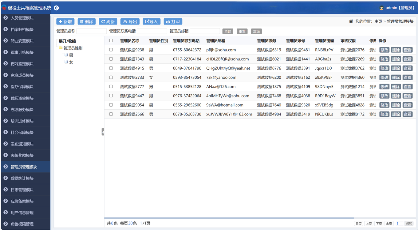Export data with the 导出 button
This screenshot has height=230, width=418.
[x=130, y=21]
